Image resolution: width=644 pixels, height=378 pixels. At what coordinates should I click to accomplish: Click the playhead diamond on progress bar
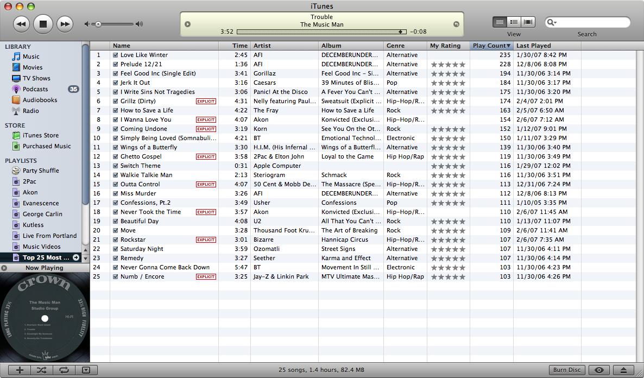coord(400,31)
